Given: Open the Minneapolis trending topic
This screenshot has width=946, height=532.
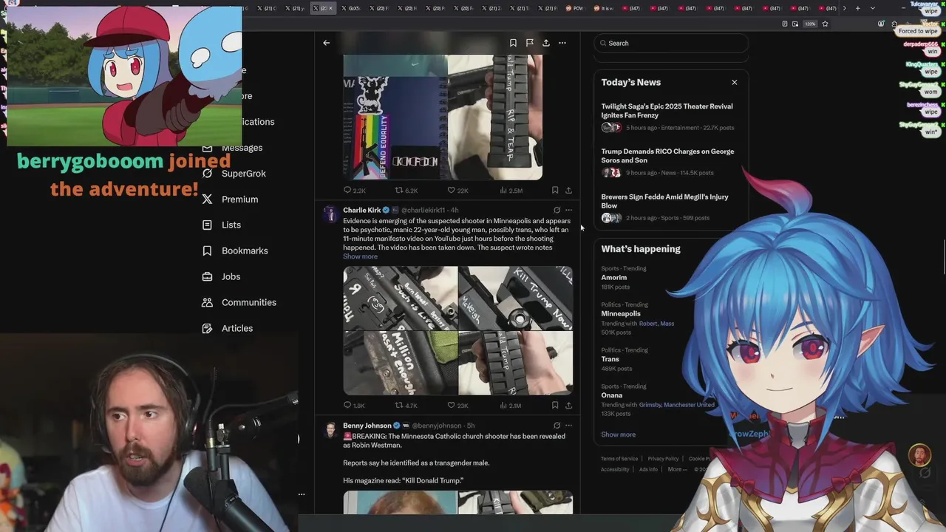Looking at the screenshot, I should click(x=621, y=314).
